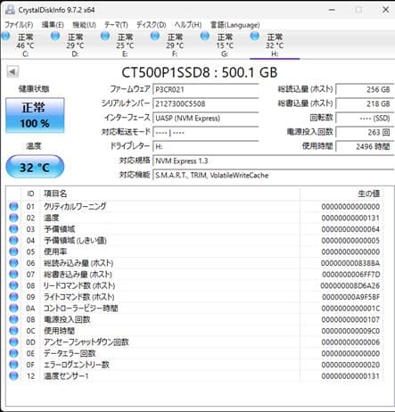Click the 32 °C temperature button
This screenshot has width=395, height=412.
coord(35,167)
